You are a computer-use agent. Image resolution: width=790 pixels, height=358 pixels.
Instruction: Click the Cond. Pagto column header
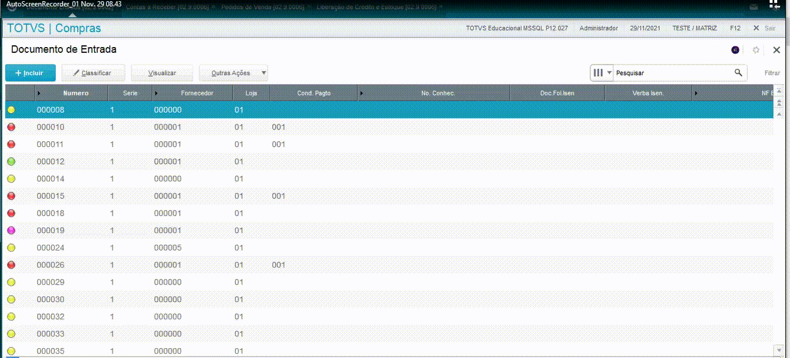(314, 93)
